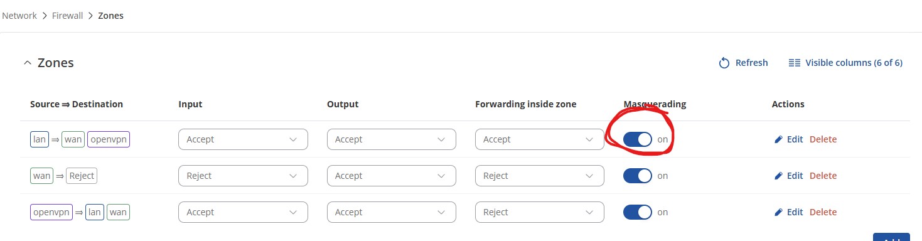Disable masquerading for the lan zone
This screenshot has width=922, height=241.
pyautogui.click(x=638, y=139)
